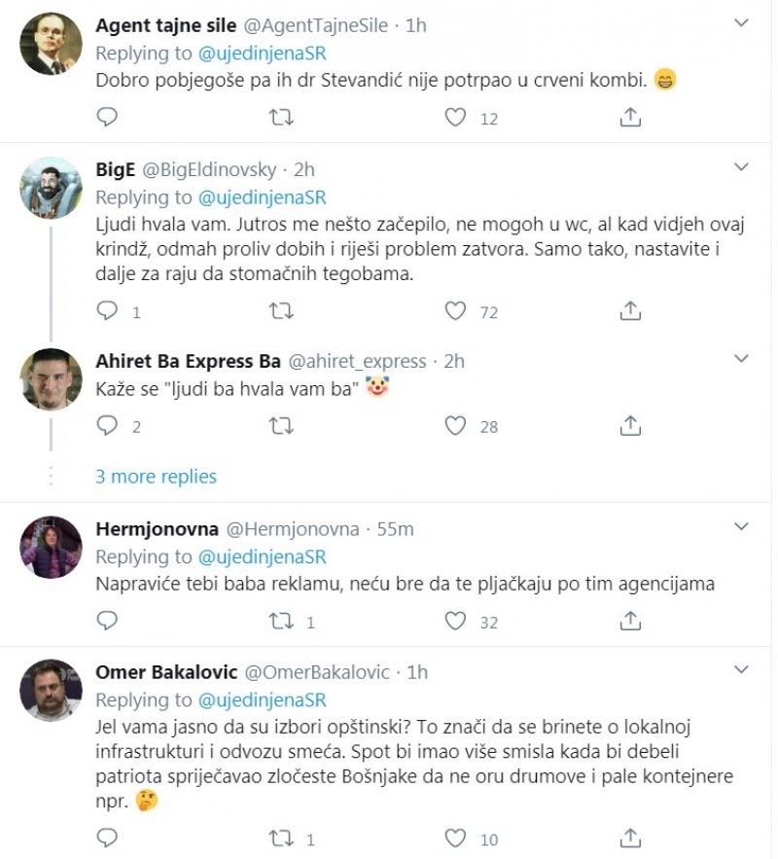Share Hermjonovna's tweet
Screen dimensions: 778x859
coord(630,621)
